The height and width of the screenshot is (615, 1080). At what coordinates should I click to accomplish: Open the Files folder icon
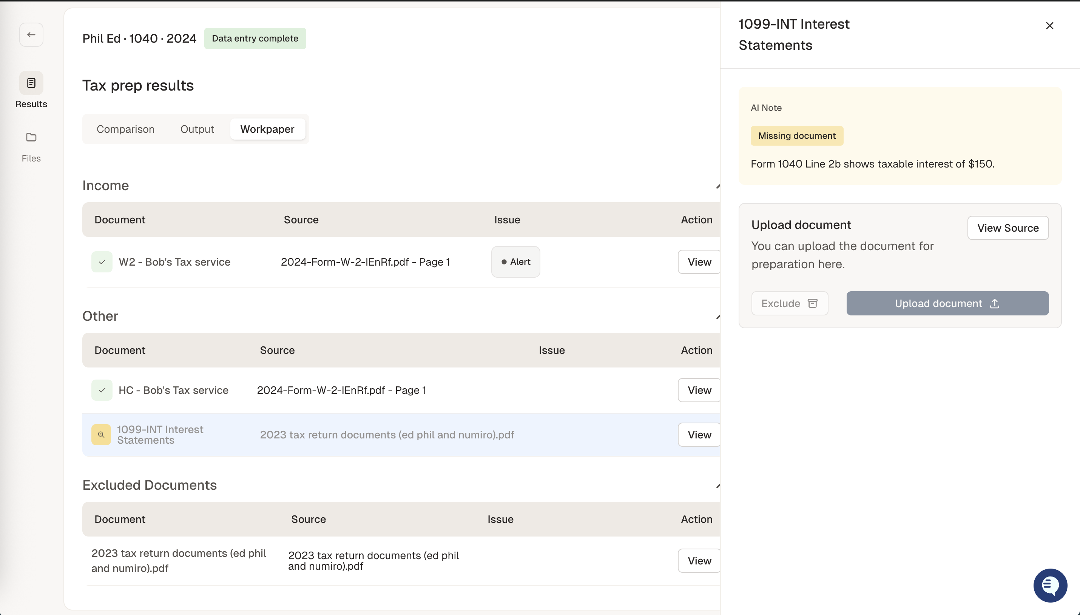point(31,137)
